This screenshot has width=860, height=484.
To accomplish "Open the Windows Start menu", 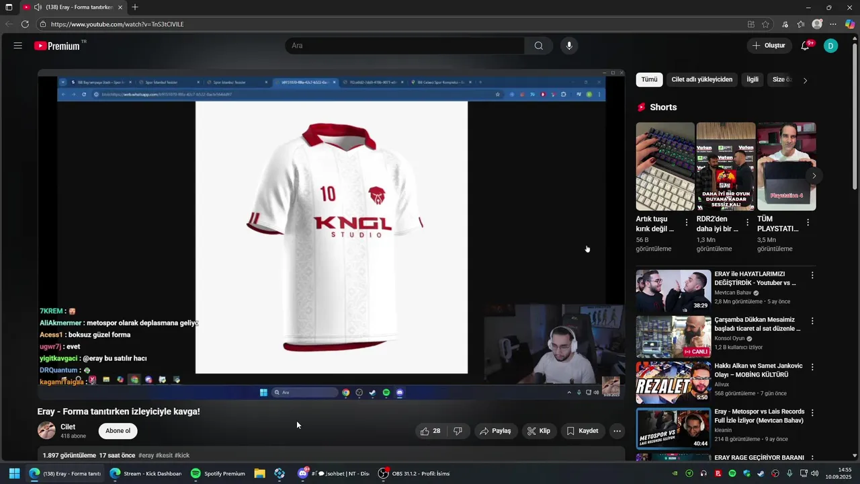I will click(x=14, y=473).
